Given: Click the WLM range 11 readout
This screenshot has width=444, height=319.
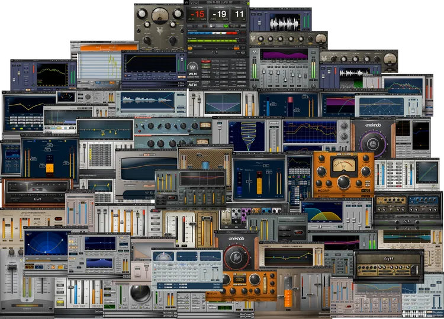Looking at the screenshot, I should coord(238,14).
